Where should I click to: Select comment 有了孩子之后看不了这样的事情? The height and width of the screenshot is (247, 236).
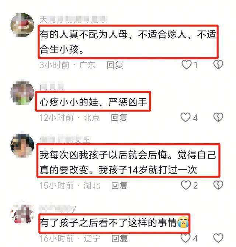pyautogui.click(x=114, y=223)
